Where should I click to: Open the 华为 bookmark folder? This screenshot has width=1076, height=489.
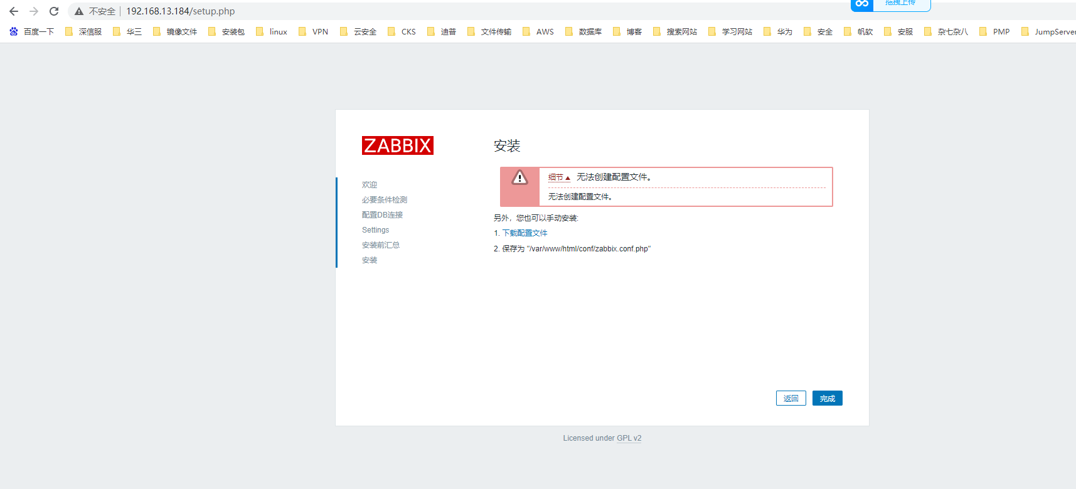[778, 31]
